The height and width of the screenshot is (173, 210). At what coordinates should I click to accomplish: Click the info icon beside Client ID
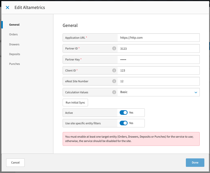point(114,70)
